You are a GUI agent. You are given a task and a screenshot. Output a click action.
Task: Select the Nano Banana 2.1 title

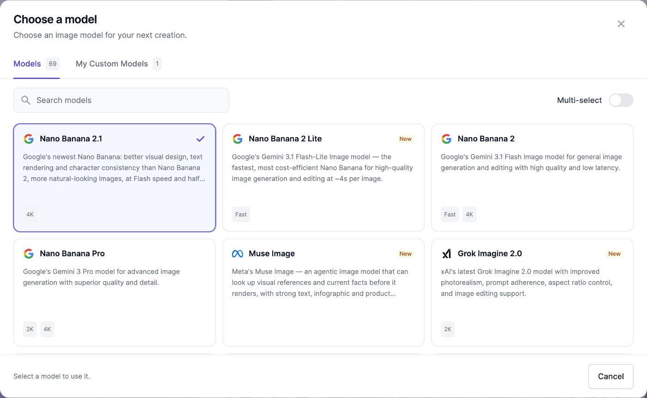tap(71, 139)
